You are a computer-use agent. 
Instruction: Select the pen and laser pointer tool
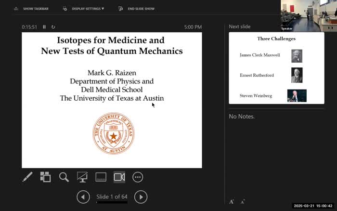[x=27, y=177]
